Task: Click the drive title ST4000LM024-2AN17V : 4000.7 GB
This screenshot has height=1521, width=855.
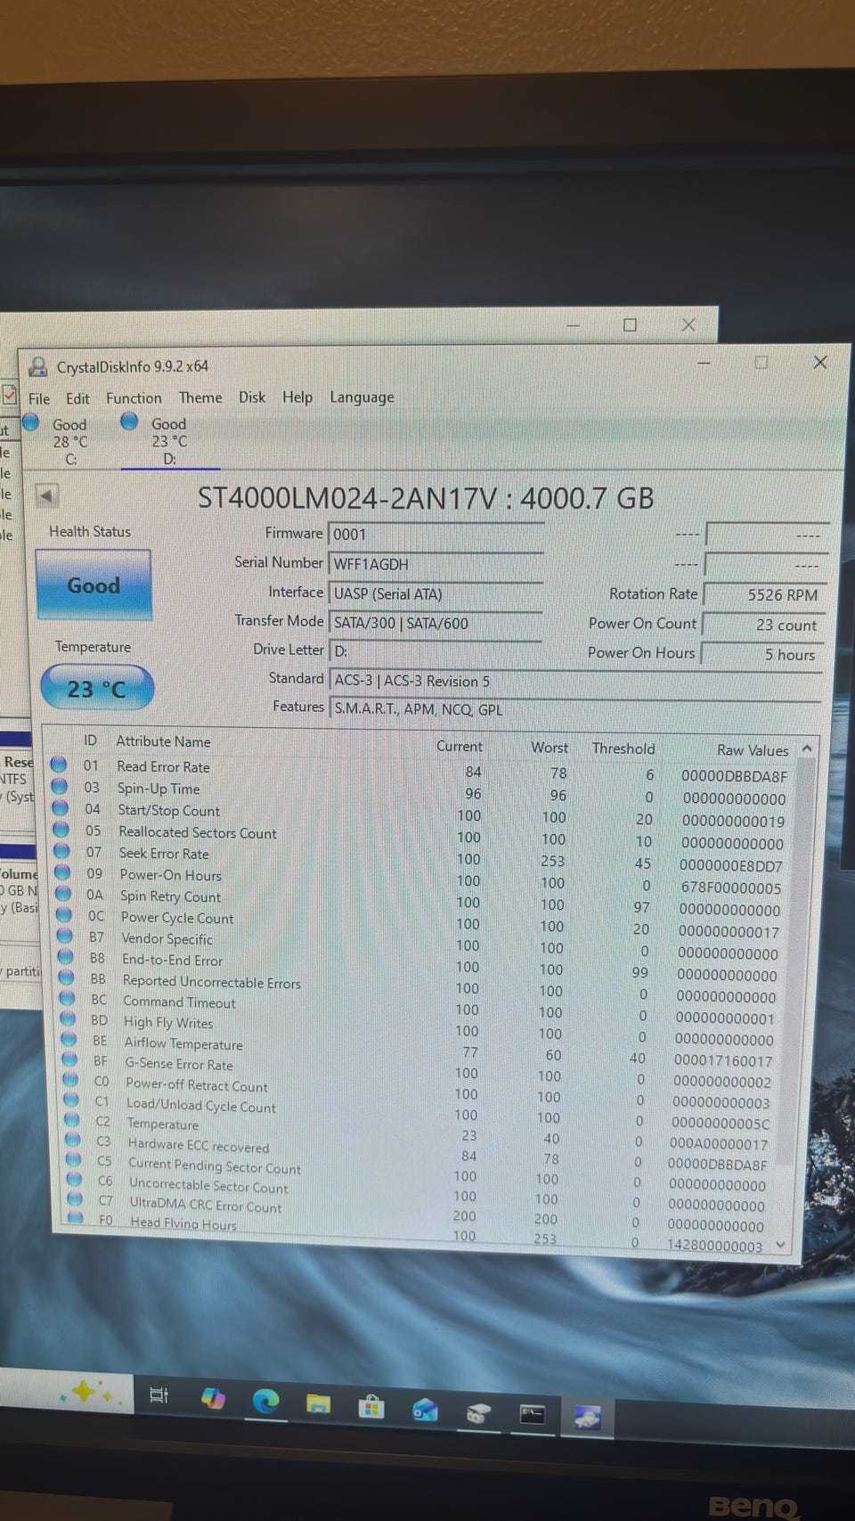Action: (x=426, y=498)
